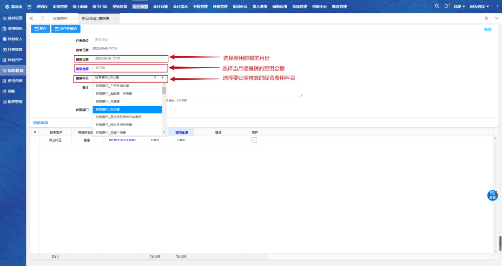Click the hamburger menu icon in top bar
This screenshot has width=502, height=266.
pyautogui.click(x=29, y=6)
